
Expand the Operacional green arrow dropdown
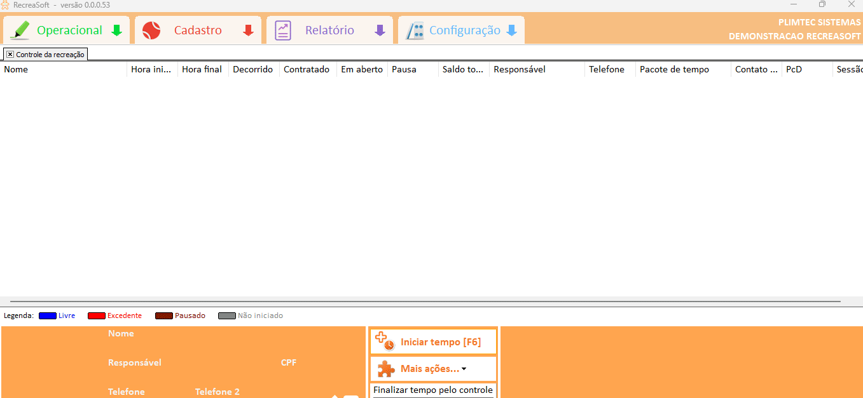pos(117,30)
